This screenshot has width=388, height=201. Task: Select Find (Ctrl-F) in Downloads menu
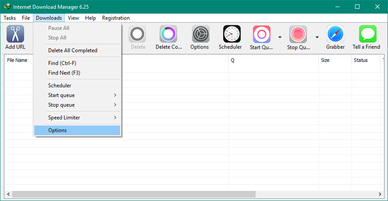(77, 63)
